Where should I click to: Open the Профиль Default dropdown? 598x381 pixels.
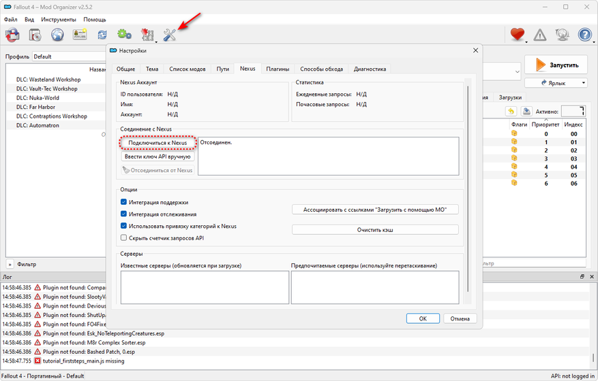pos(68,56)
